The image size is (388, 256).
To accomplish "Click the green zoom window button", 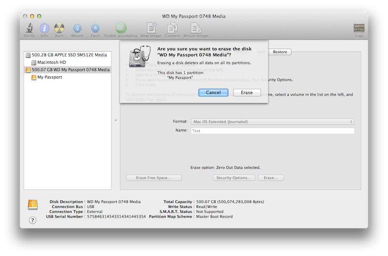I will click(x=39, y=16).
